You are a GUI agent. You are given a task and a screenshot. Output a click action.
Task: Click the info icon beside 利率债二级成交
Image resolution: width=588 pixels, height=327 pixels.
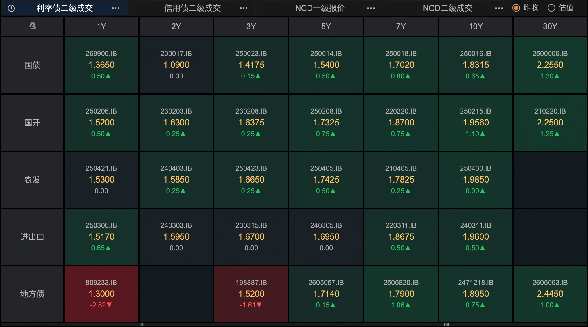(11, 8)
